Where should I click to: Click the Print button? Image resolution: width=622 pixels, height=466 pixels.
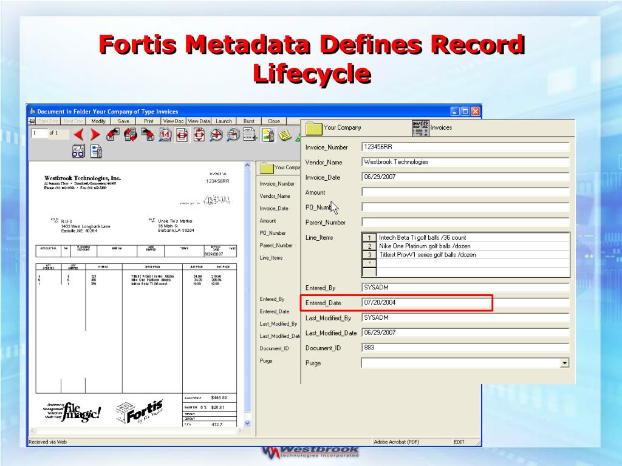tap(149, 121)
